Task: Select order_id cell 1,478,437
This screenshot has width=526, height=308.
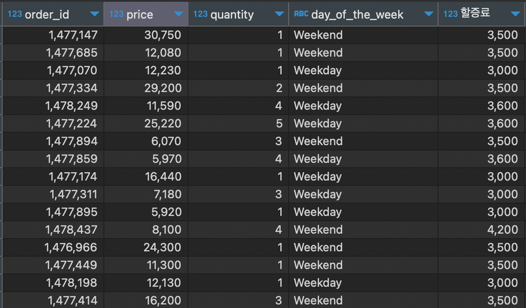Action: 53,230
